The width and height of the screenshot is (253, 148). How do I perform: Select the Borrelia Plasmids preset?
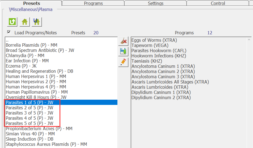(x=31, y=45)
